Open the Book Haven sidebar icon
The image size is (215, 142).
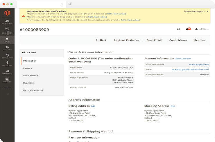click(7, 56)
